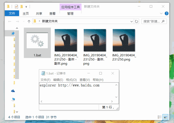Click the New Folder icon in quick access toolbar
The height and width of the screenshot is (123, 174).
coord(21,7)
